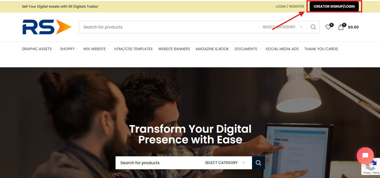This screenshot has width=380, height=178.
Task: Click the reCAPTCHA badge icon
Action: coord(371,165)
